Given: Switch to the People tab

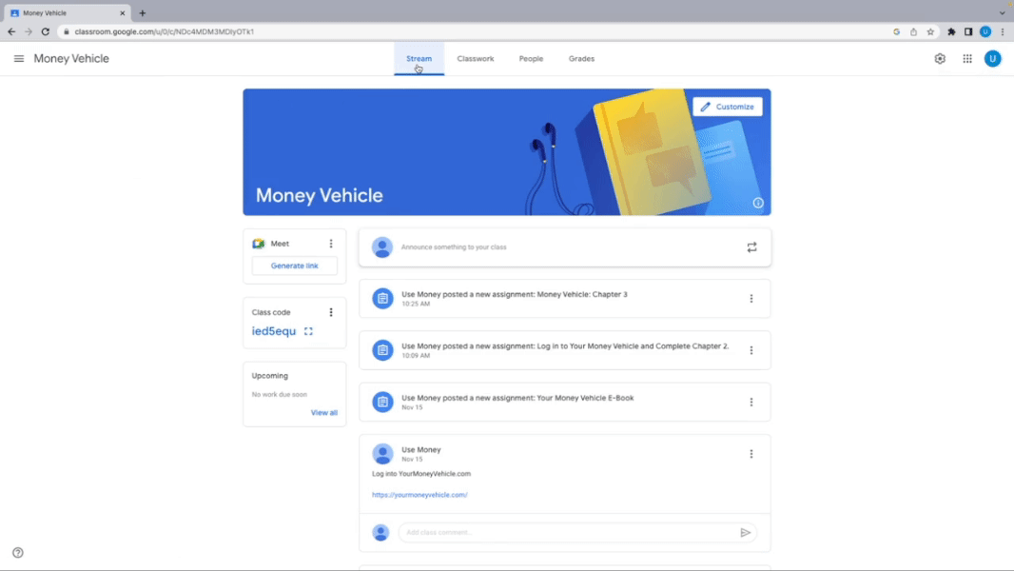Looking at the screenshot, I should click(531, 59).
